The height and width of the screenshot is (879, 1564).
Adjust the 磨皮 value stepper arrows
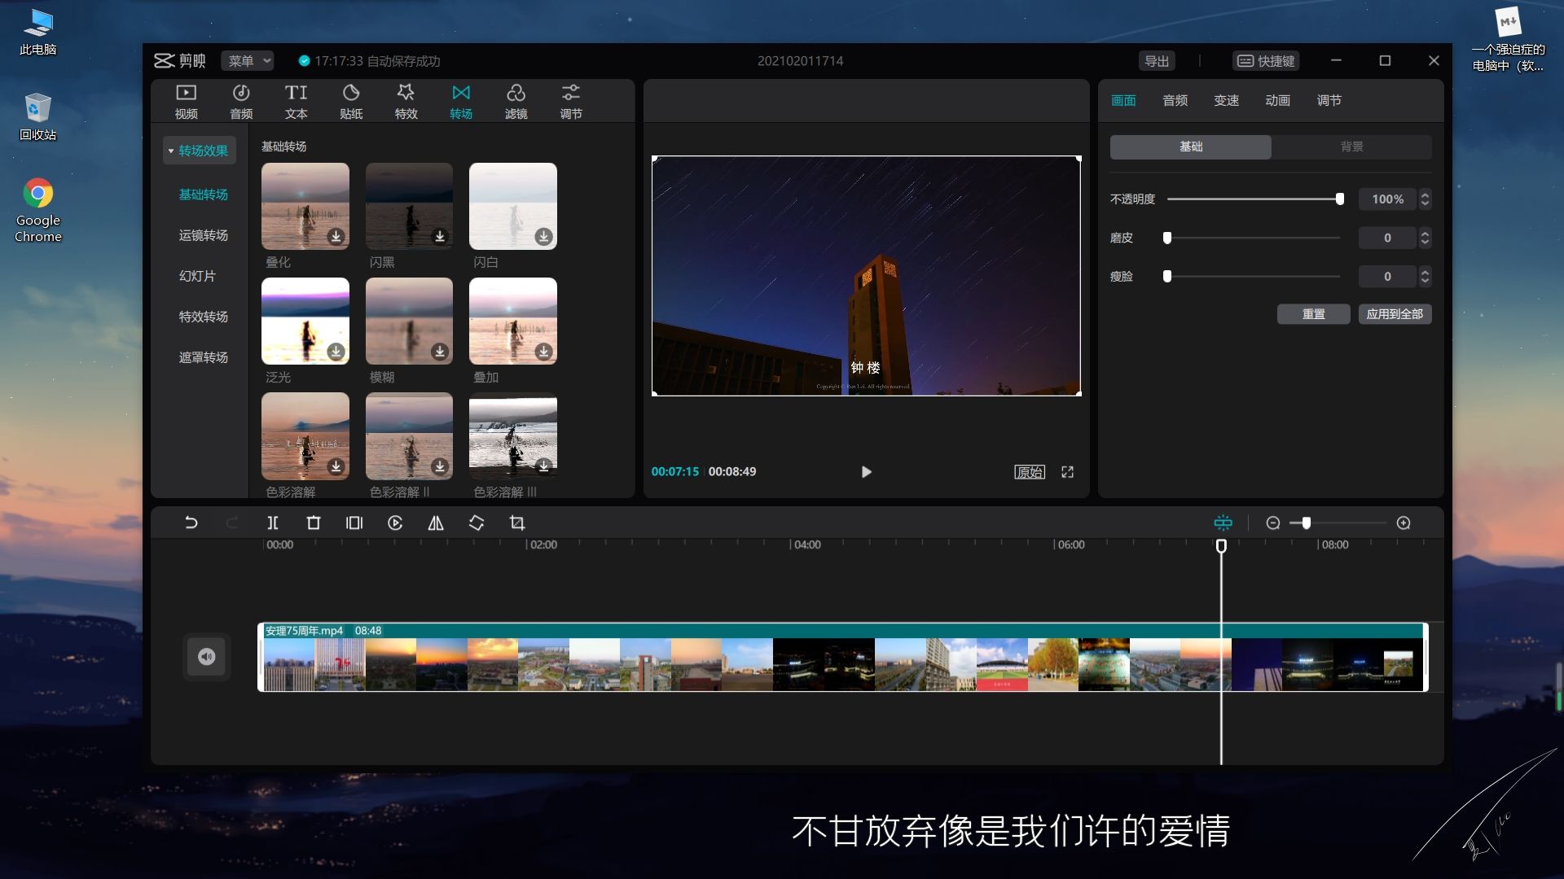(x=1425, y=238)
